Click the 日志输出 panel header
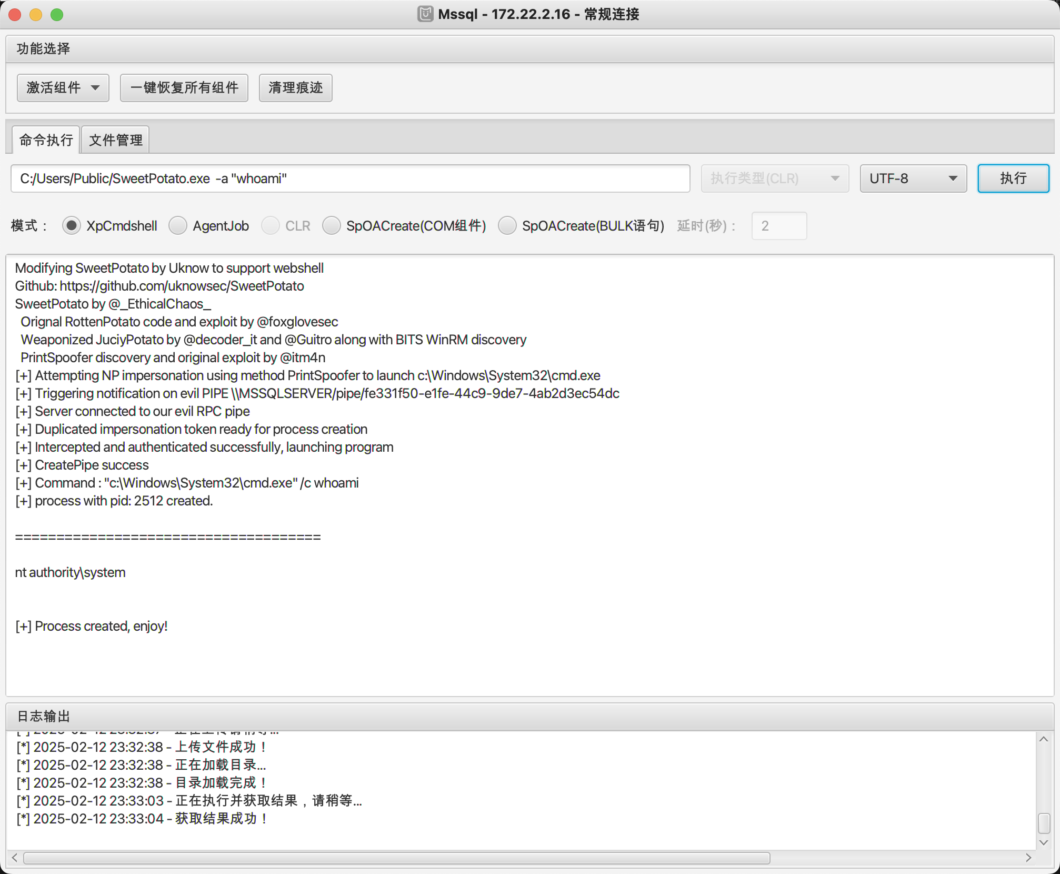This screenshot has height=874, width=1060. click(529, 717)
